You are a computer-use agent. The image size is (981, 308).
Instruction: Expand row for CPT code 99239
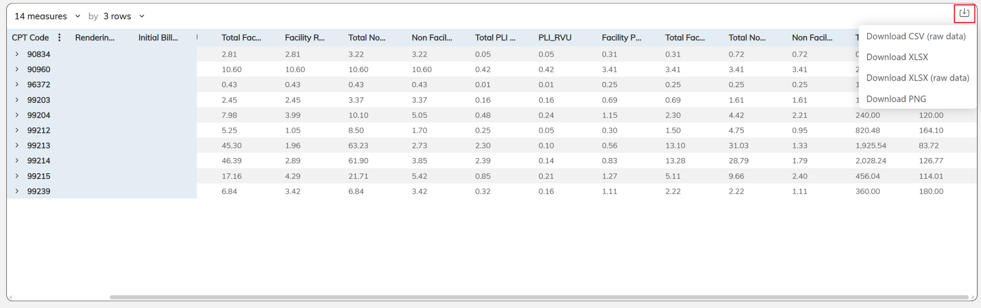(x=17, y=191)
